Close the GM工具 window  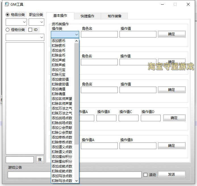(x=188, y=4)
